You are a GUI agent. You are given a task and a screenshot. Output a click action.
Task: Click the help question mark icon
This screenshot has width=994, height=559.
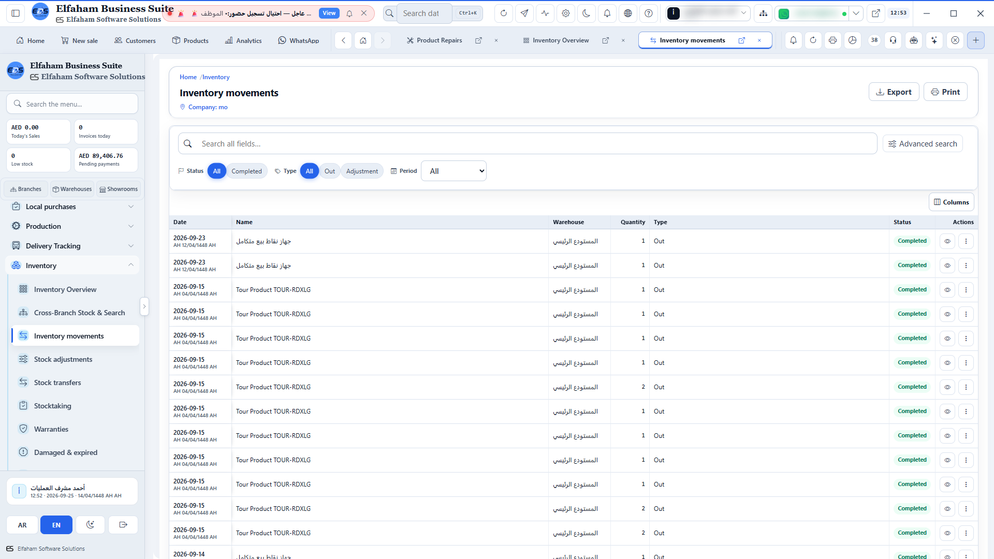click(x=648, y=13)
